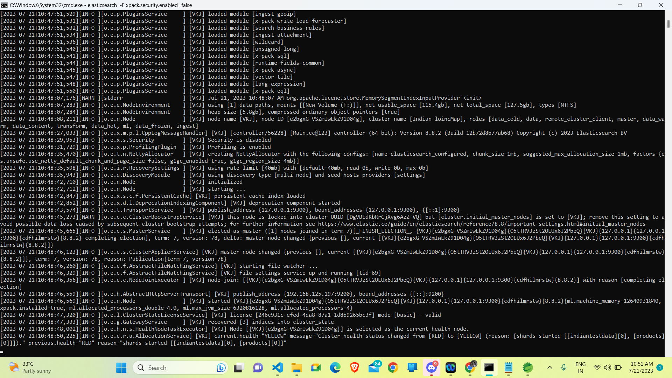Toggle Wi-Fi from the system tray
The image size is (672, 378).
[597, 367]
